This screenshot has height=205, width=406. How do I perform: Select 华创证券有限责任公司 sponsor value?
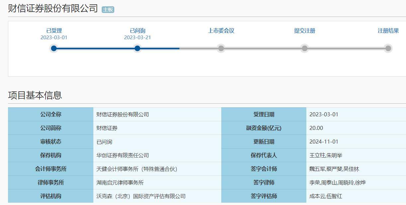pyautogui.click(x=123, y=155)
